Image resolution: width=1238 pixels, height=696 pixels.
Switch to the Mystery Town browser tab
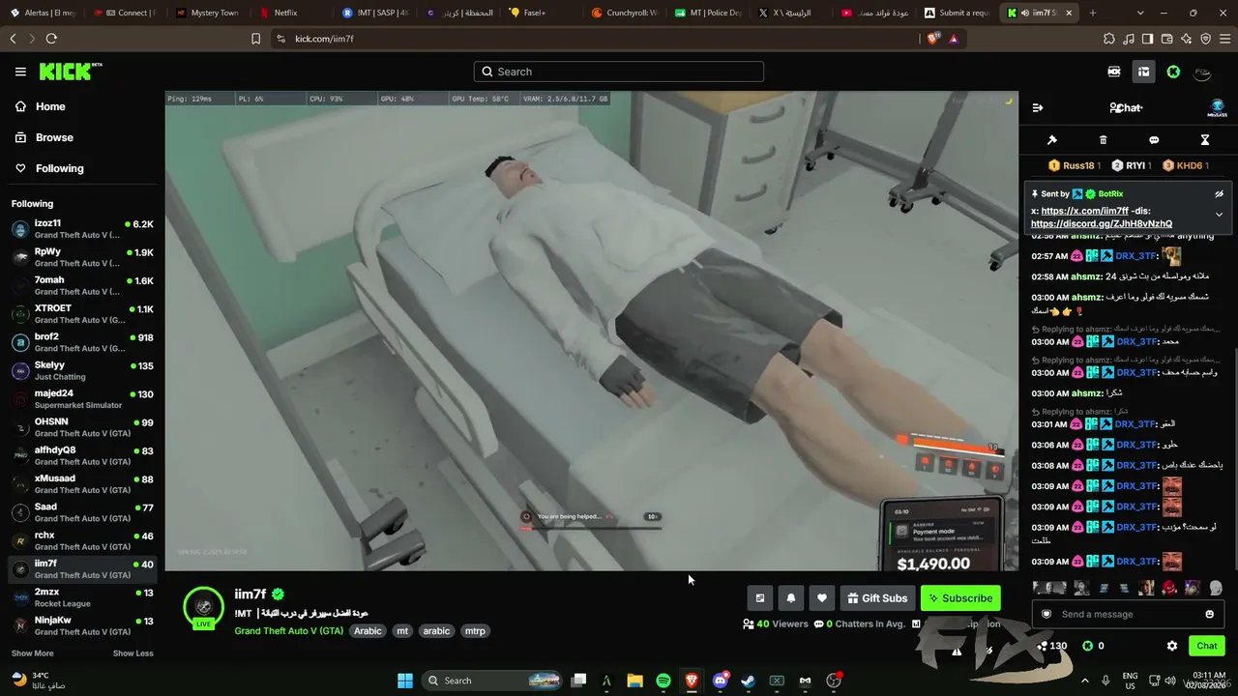pos(208,13)
